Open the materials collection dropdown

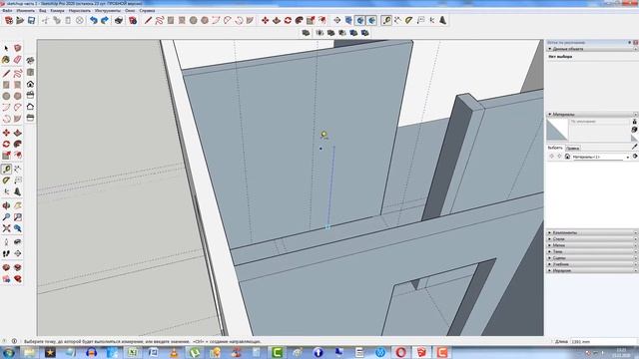tap(601, 157)
